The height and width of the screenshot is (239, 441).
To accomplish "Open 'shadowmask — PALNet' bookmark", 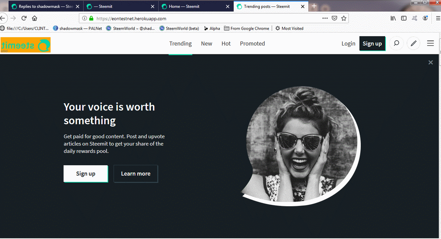I will pyautogui.click(x=78, y=28).
